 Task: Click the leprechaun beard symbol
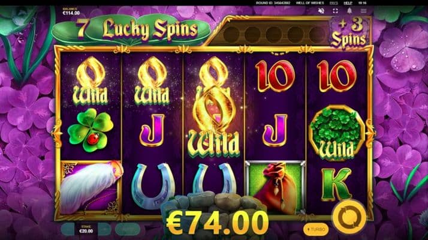click(91, 188)
